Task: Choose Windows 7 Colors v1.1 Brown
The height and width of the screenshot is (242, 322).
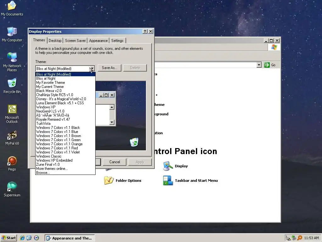Action: point(65,136)
